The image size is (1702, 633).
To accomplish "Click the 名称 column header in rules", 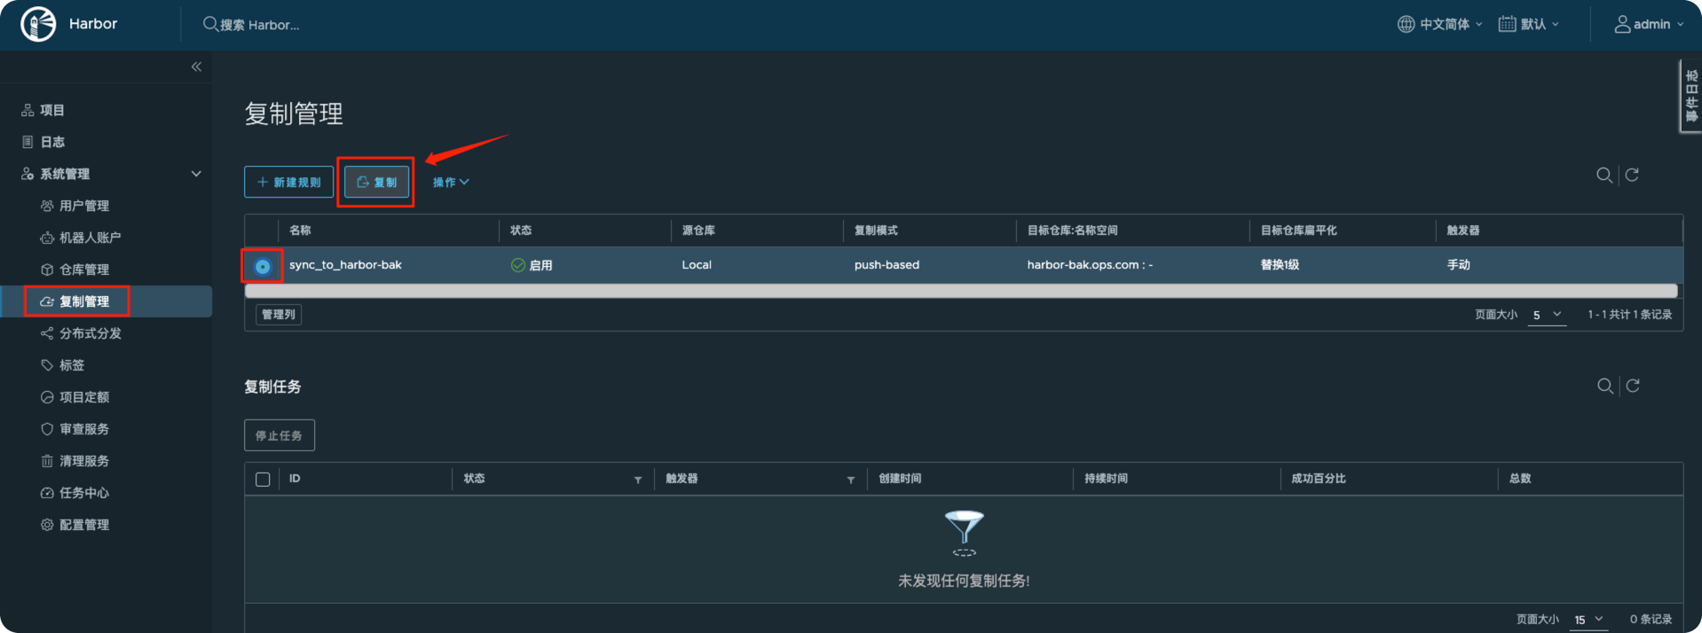I will 300,231.
